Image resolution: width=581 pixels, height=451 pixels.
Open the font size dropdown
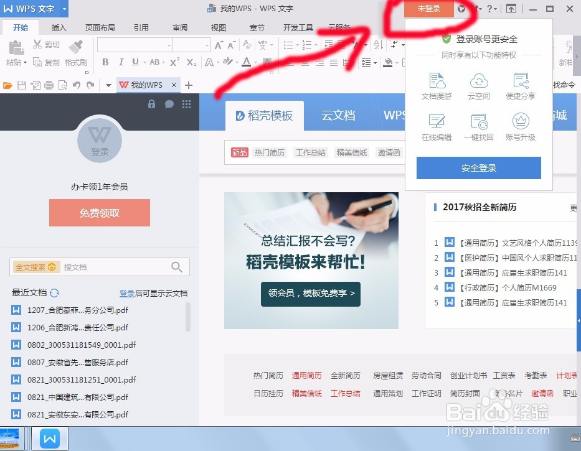pyautogui.click(x=207, y=45)
